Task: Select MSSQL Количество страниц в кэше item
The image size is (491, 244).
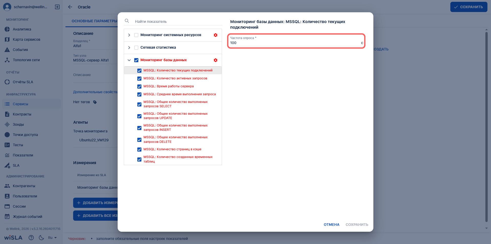Action: (x=172, y=149)
